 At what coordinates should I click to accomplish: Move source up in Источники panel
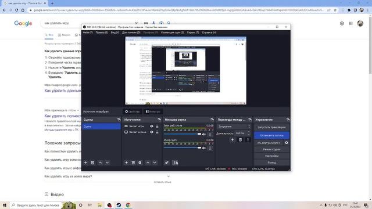click(x=148, y=163)
